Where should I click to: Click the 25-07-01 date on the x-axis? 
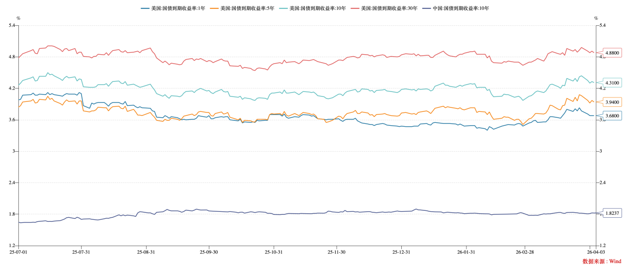coord(18,253)
